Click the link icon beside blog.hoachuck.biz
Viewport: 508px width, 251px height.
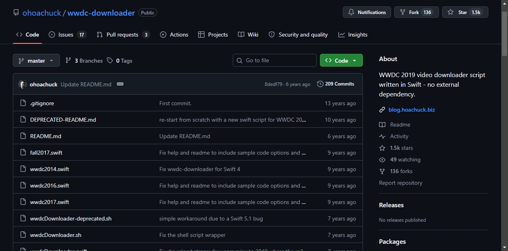point(382,110)
